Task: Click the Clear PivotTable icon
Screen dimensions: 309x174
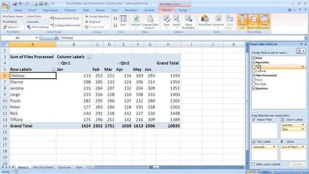Action: coord(166,22)
